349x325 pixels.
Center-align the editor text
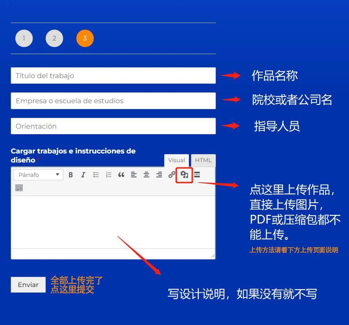pos(146,174)
